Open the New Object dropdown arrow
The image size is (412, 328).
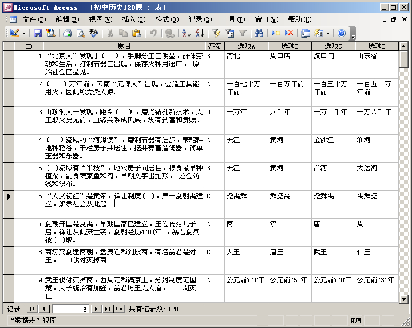[328, 33]
